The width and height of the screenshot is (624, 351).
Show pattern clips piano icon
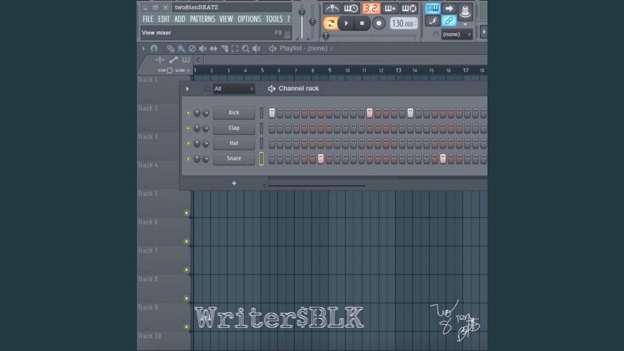186,60
